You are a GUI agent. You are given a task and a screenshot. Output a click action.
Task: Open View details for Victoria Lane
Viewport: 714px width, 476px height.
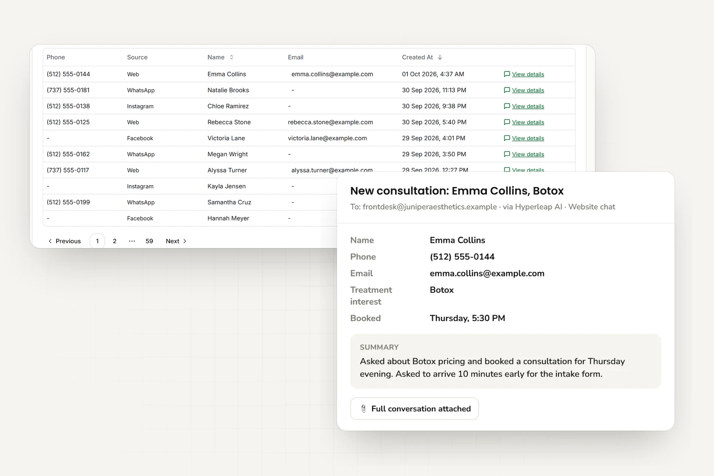528,138
